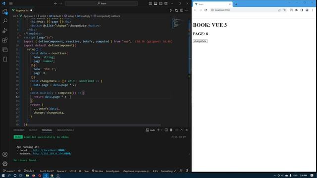Open changes for App.vue
317x178 pixels.
click(x=176, y=10)
